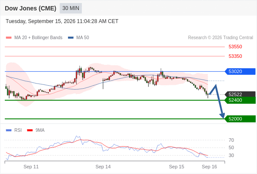Screen dimensions: 257x174
Task: Click the 30 MIN timeframe button
Action: click(71, 8)
